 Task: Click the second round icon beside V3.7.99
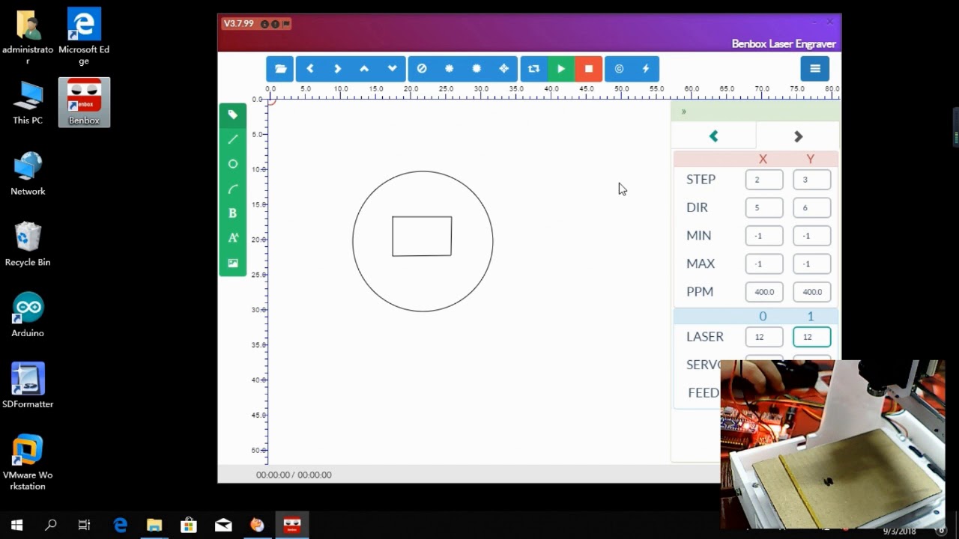point(275,24)
